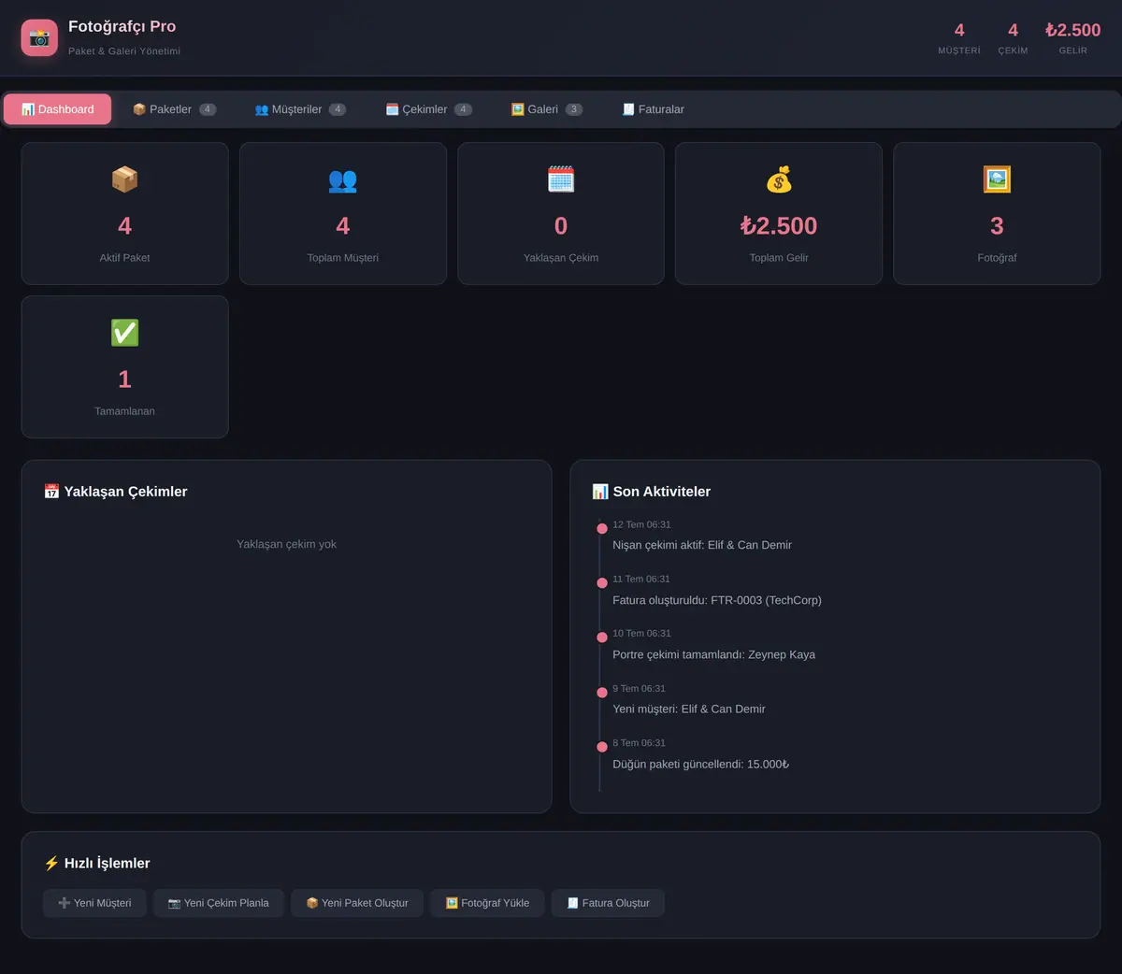Click the Yeni Çekim Planla button
The height and width of the screenshot is (974, 1122).
(219, 903)
